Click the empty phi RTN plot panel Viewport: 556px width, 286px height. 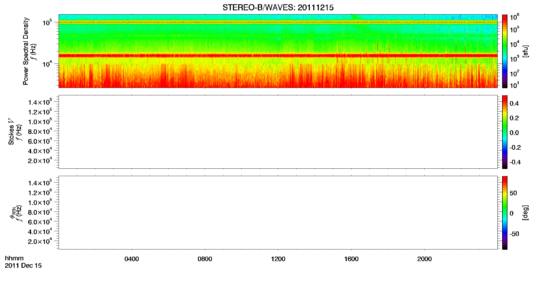278,213
